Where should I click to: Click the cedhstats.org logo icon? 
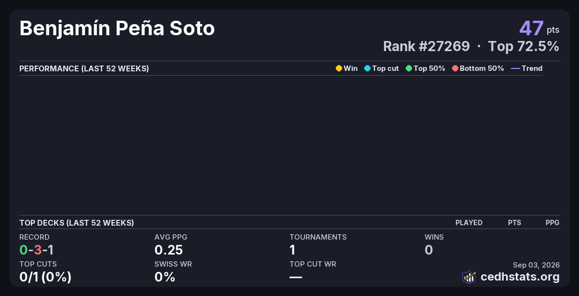point(469,277)
